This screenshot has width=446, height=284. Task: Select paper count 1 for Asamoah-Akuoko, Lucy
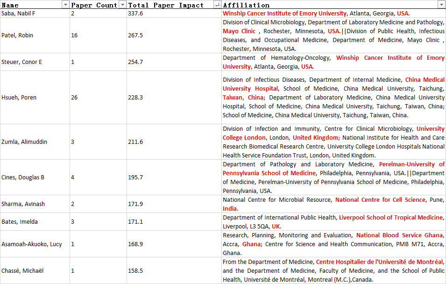98,244
